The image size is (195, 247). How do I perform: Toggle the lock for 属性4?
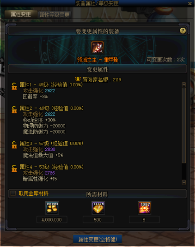(14, 168)
